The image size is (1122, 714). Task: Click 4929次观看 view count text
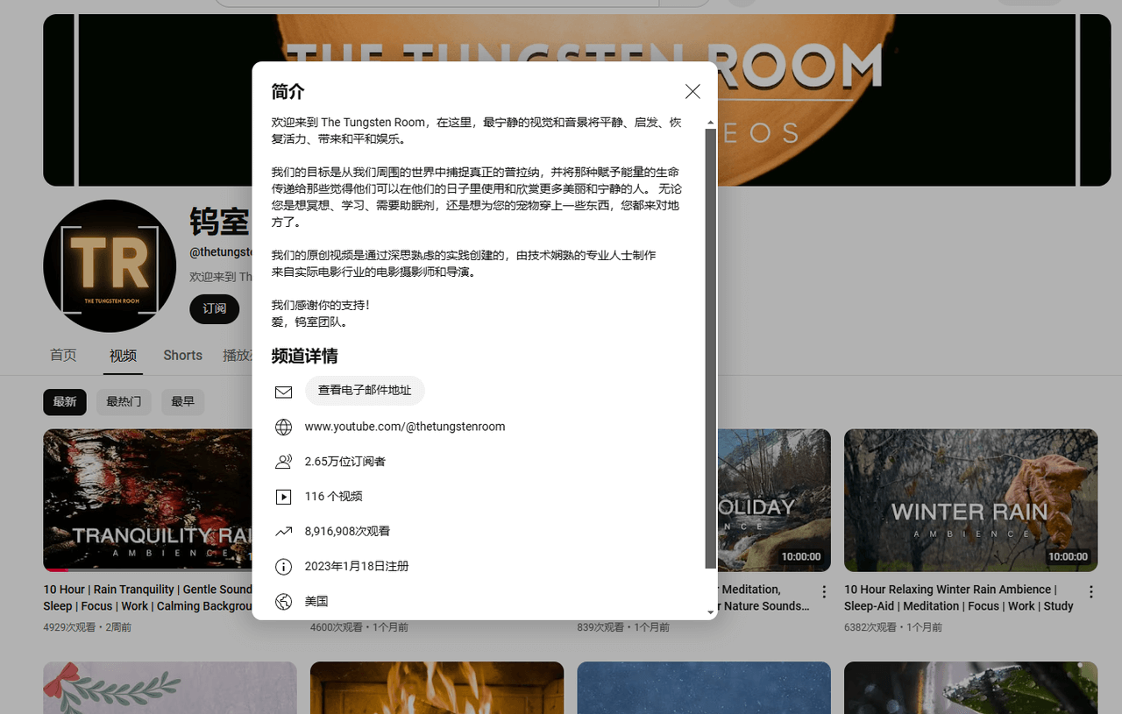click(70, 627)
